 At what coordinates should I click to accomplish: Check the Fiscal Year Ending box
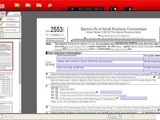[x=57, y=92]
